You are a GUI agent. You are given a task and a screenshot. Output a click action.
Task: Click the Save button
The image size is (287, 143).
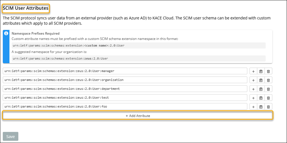pyautogui.click(x=10, y=137)
